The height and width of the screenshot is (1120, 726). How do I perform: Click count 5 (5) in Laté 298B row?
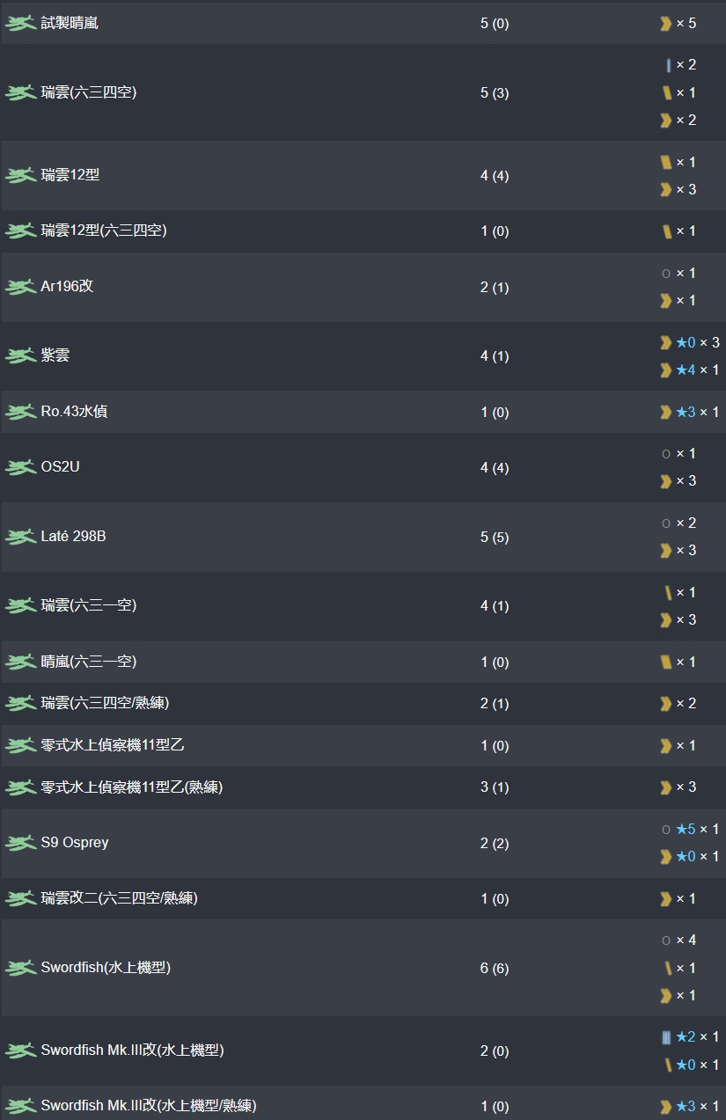pyautogui.click(x=495, y=538)
